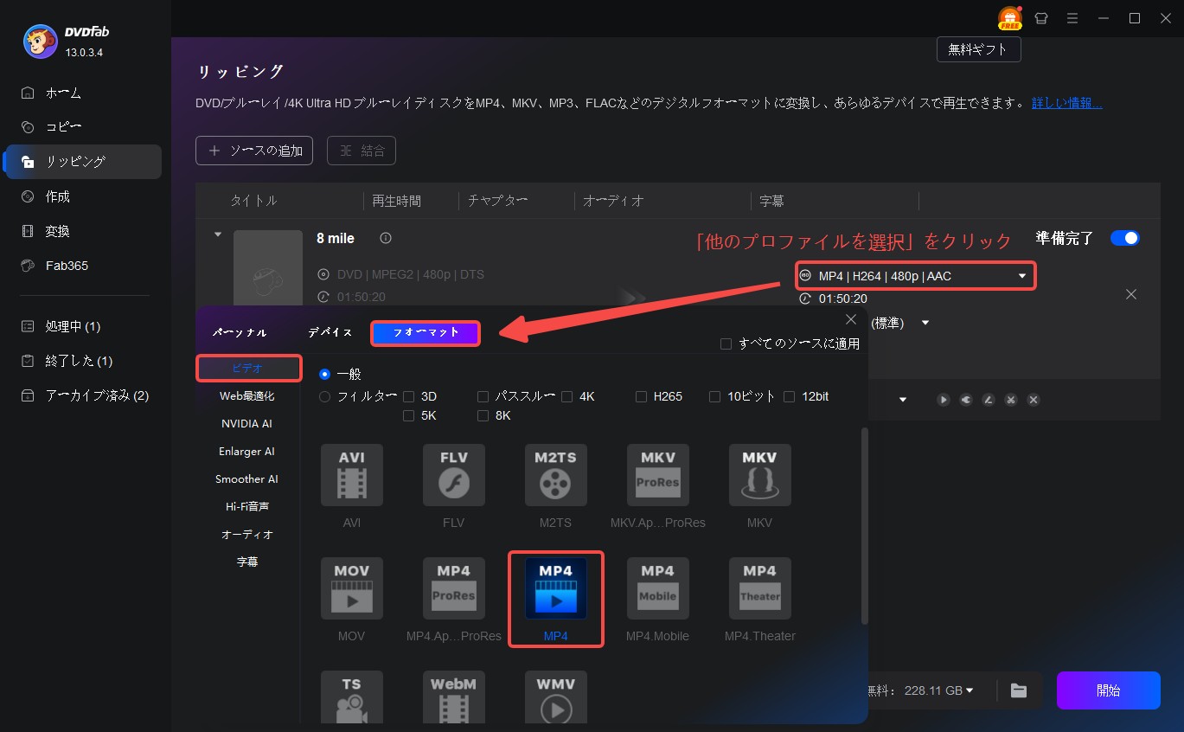This screenshot has width=1184, height=732.
Task: Select Hi-Fi音声 category
Action: [247, 506]
